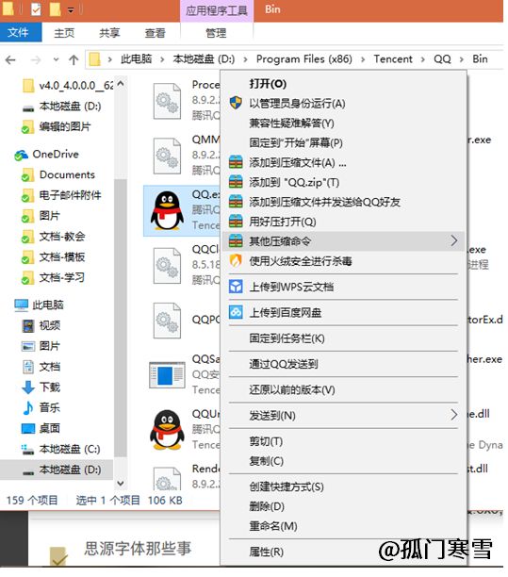508x577 pixels.
Task: Click the WPS cloud cube icon
Action: pyautogui.click(x=236, y=287)
